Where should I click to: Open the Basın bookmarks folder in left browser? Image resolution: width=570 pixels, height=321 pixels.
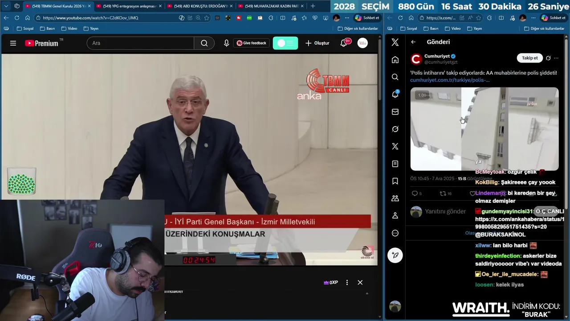point(47,29)
